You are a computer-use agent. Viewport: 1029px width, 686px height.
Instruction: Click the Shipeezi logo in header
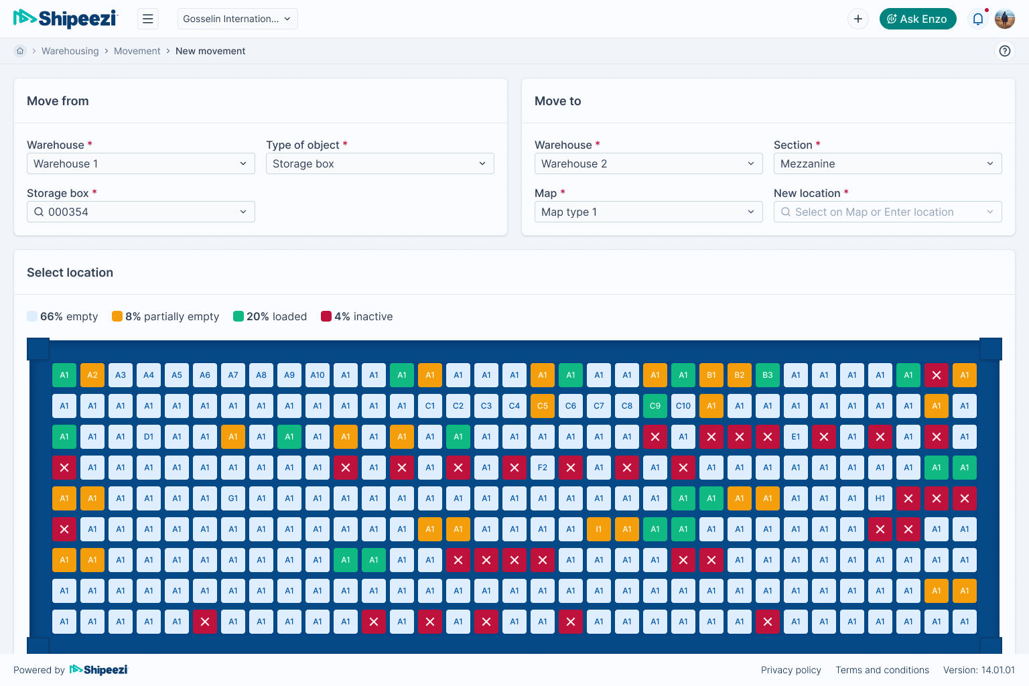[x=65, y=19]
